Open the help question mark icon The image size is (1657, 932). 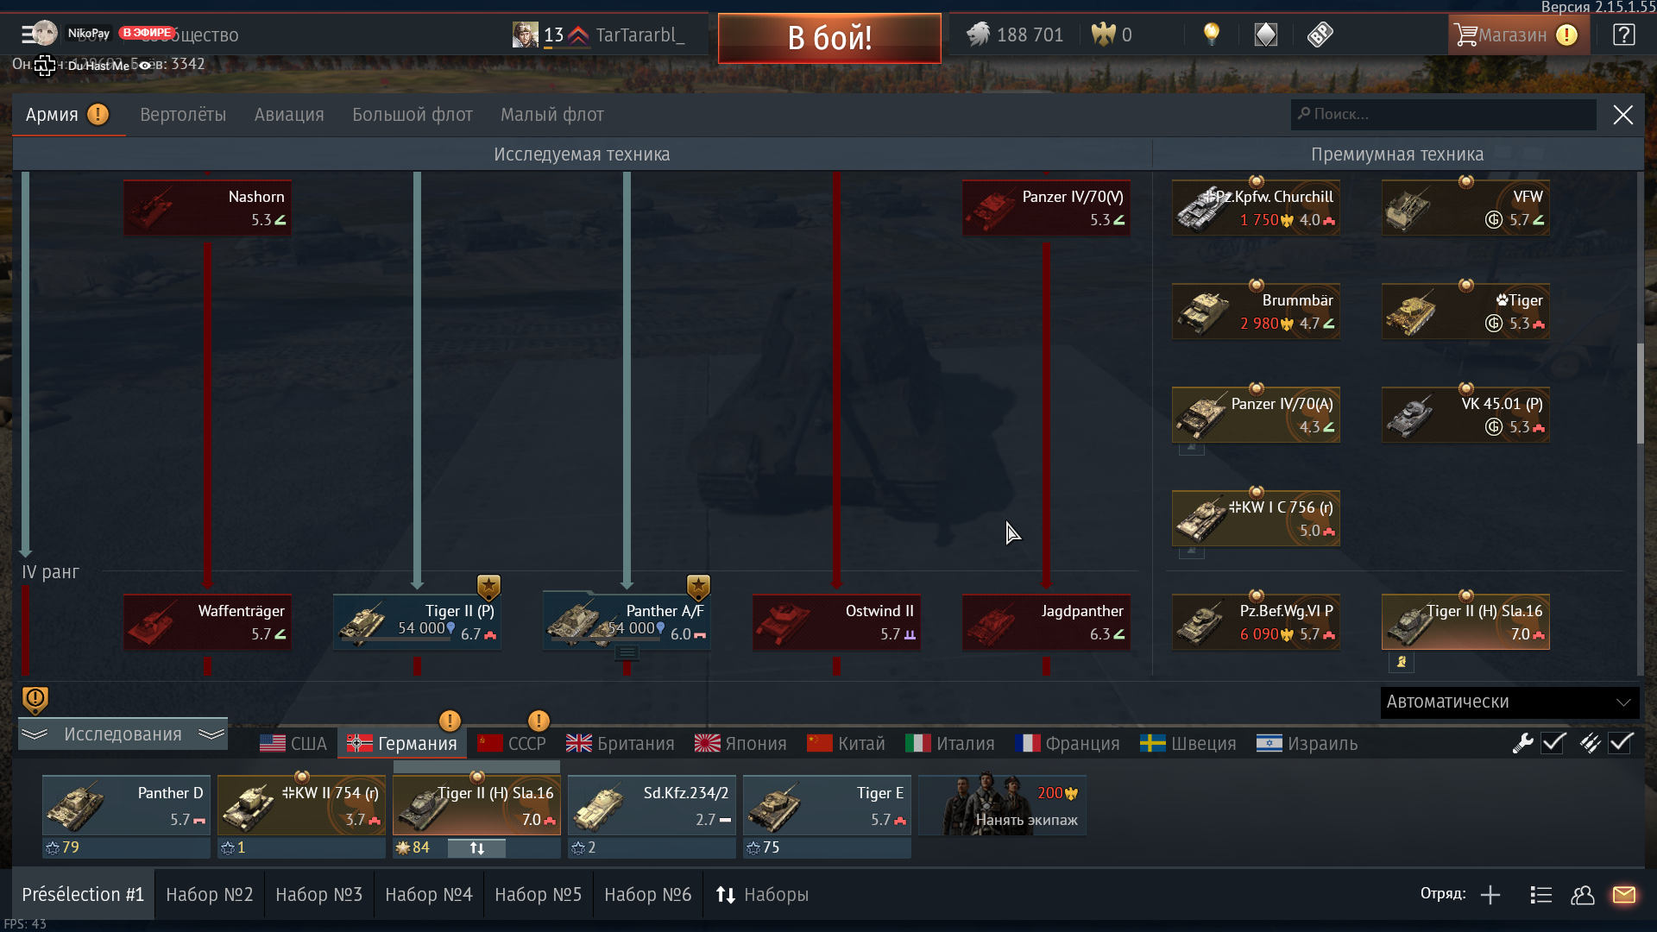tap(1623, 35)
